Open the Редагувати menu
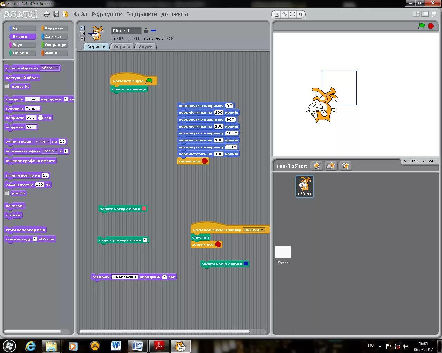Screen dimensions: 442x353 (107, 14)
